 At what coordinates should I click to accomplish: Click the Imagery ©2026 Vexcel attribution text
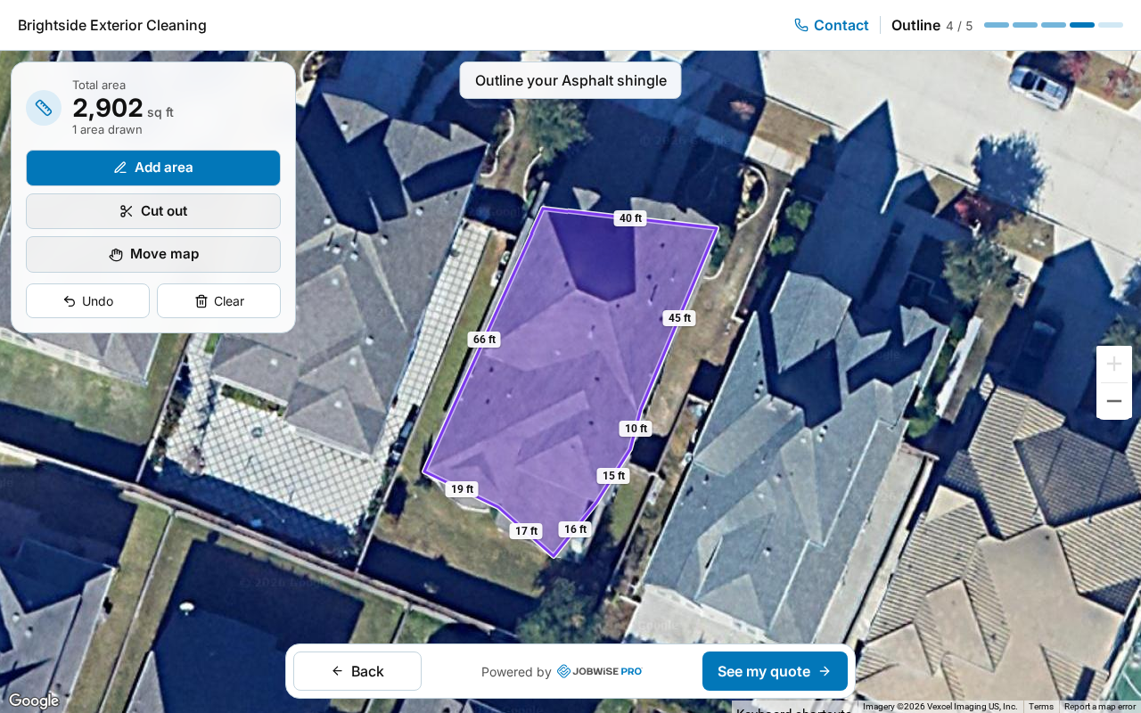tap(940, 707)
